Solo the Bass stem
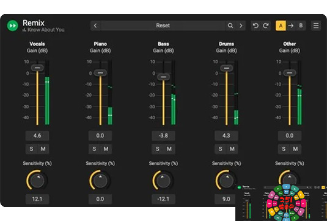Viewport: 327px width, 221px height. pos(158,149)
